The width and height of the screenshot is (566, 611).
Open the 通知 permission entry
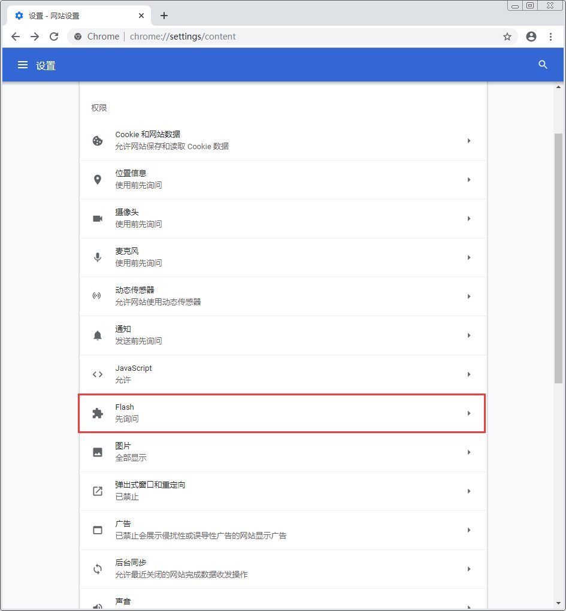click(283, 335)
